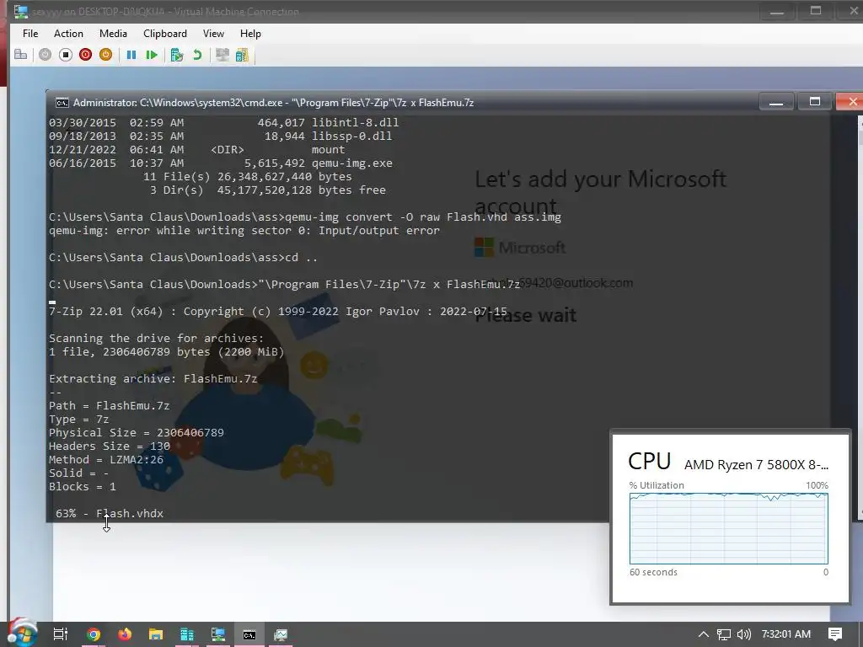Open the Action Center notifications icon

(835, 634)
